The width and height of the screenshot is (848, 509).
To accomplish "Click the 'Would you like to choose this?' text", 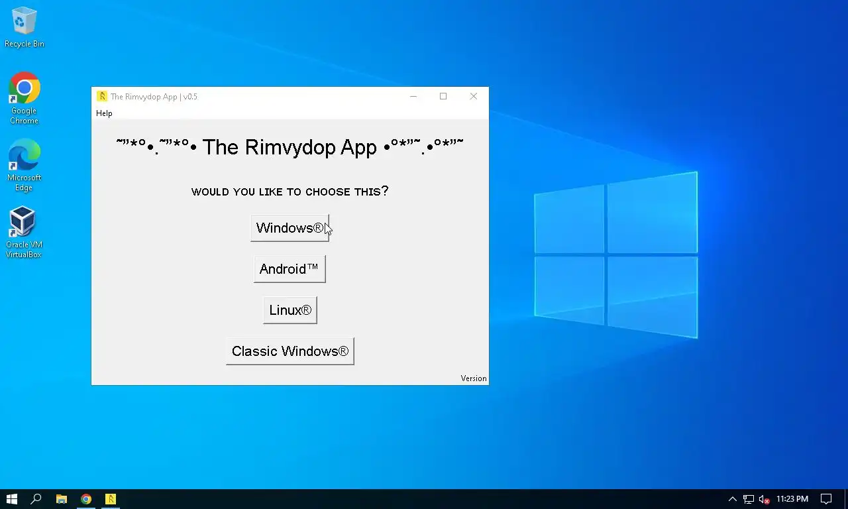I will coord(290,192).
